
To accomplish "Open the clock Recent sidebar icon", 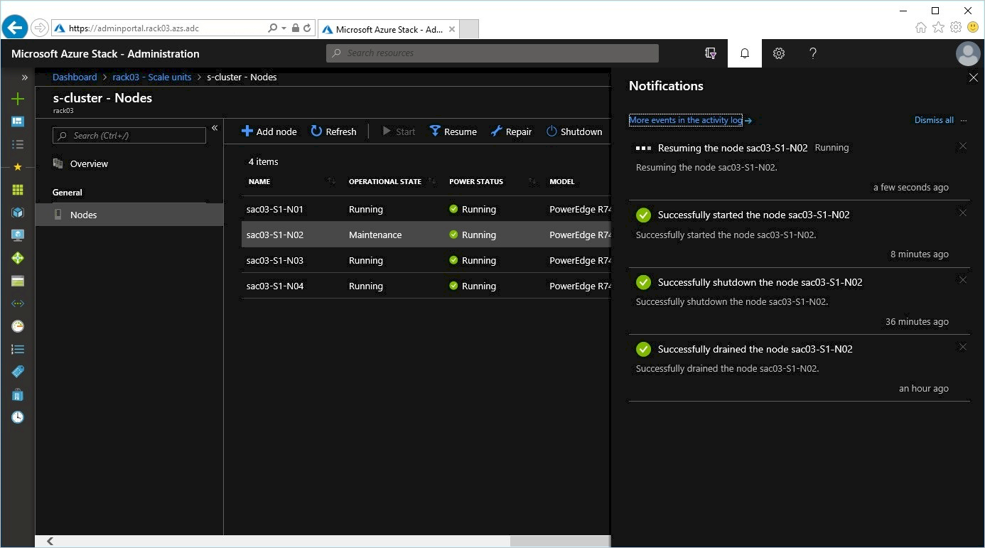I will point(18,417).
